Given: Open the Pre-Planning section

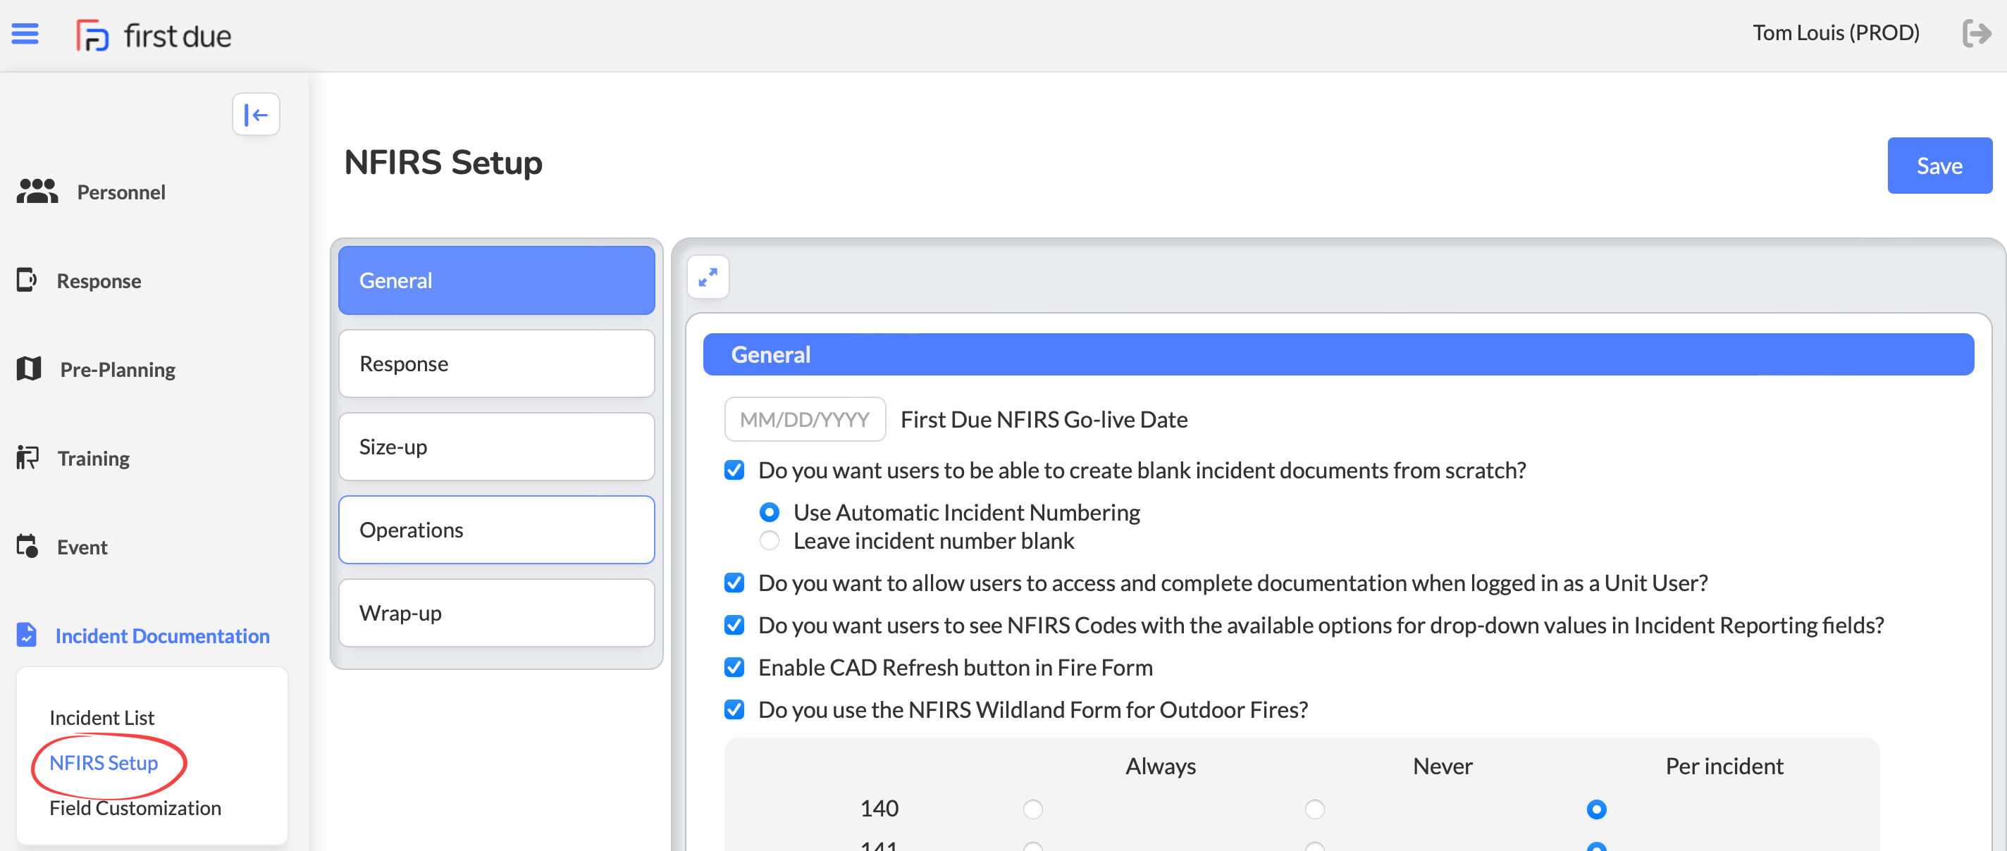Looking at the screenshot, I should (x=118, y=370).
